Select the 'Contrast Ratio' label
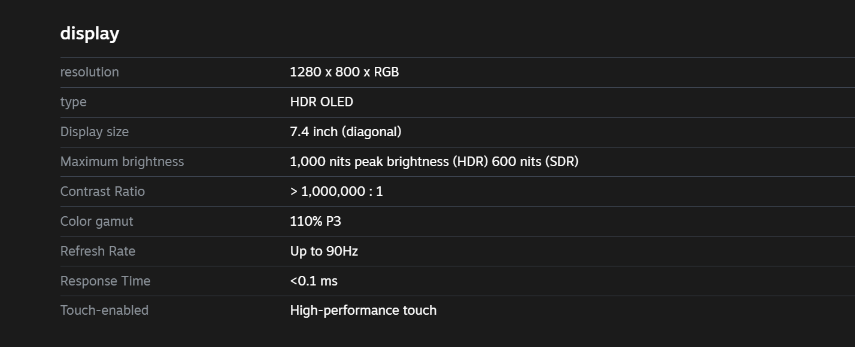This screenshot has width=855, height=347. (102, 192)
